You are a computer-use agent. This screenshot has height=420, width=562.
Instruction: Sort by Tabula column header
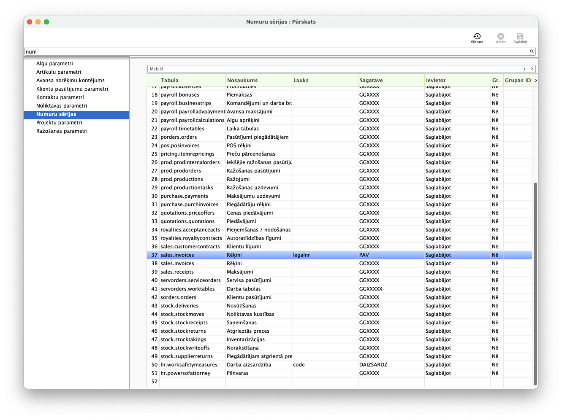(170, 80)
